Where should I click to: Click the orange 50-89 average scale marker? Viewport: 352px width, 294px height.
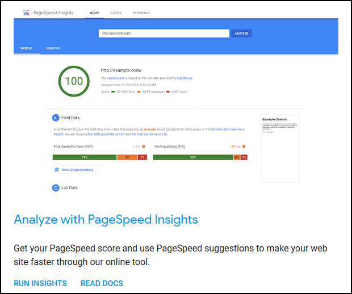[139, 91]
